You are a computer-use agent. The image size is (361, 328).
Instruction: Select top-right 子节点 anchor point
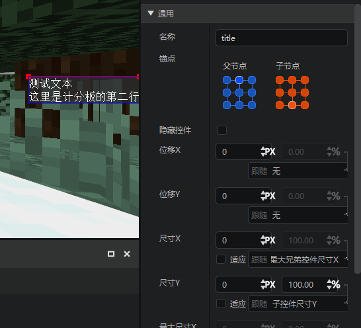point(305,80)
